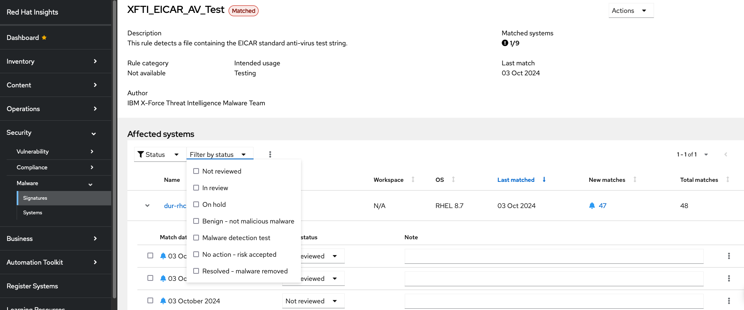
Task: Click the total matches value 48
Action: [x=684, y=206]
